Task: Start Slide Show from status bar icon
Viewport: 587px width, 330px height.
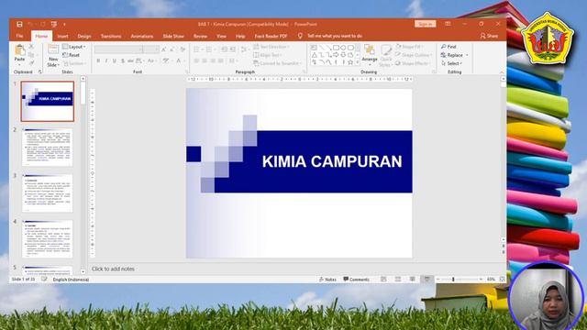Action: pos(426,280)
